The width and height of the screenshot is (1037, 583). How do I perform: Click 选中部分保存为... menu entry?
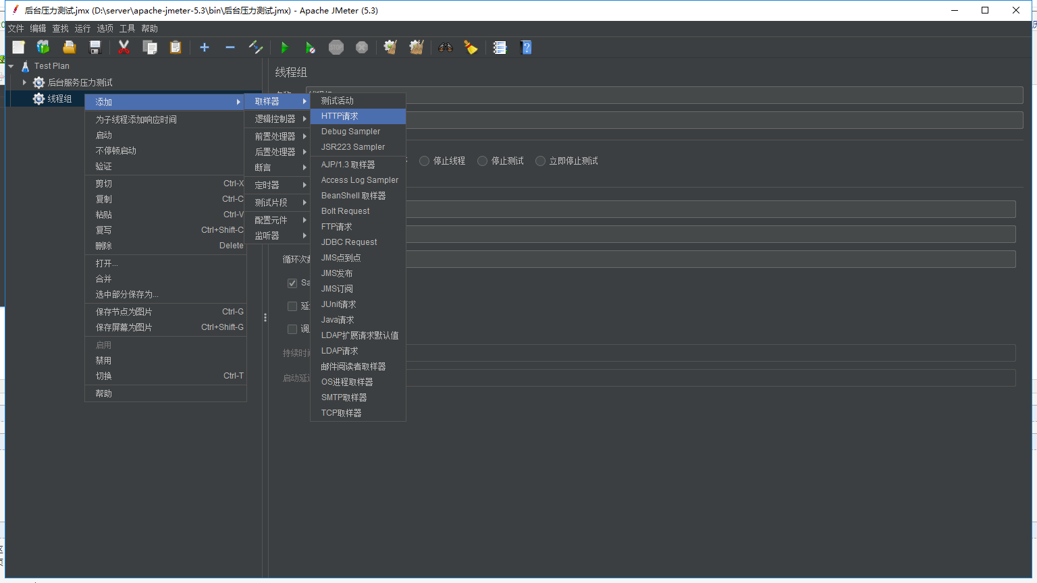[165, 294]
